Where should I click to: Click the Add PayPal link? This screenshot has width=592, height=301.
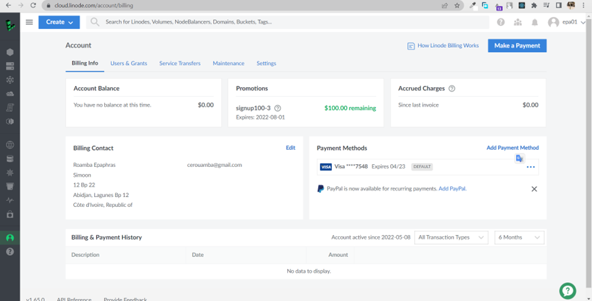pos(453,189)
